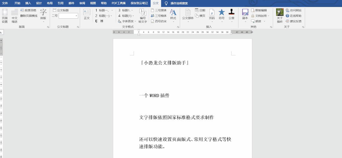Apply heading 标题一、 style
Image resolution: width=342 pixels, height=158 pixels.
(102, 10)
